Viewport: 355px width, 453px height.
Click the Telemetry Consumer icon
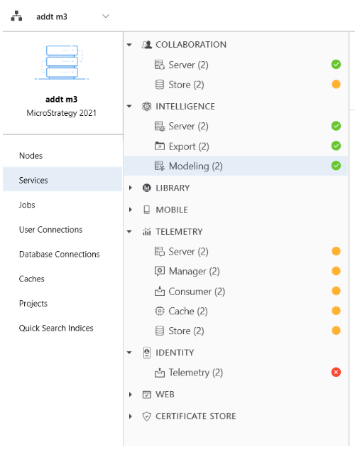160,292
